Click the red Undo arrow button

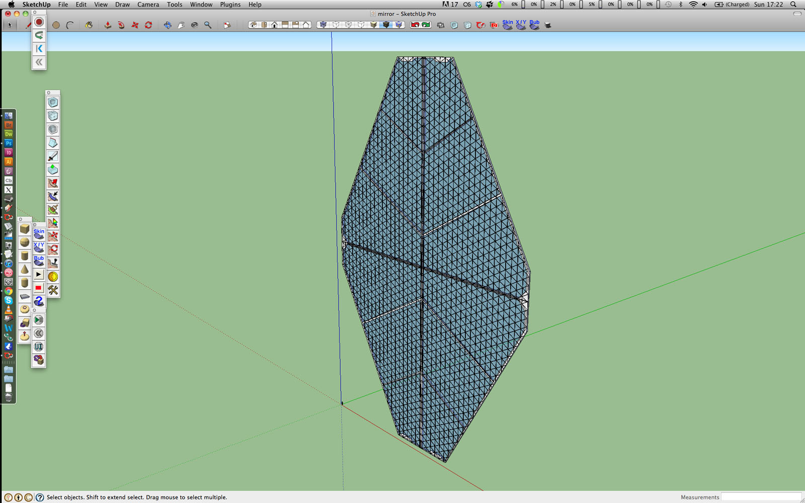coord(415,25)
